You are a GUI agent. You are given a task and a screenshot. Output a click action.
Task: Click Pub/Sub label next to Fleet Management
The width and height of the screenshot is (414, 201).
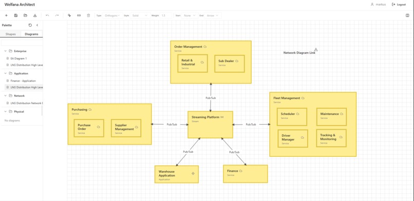pos(251,124)
